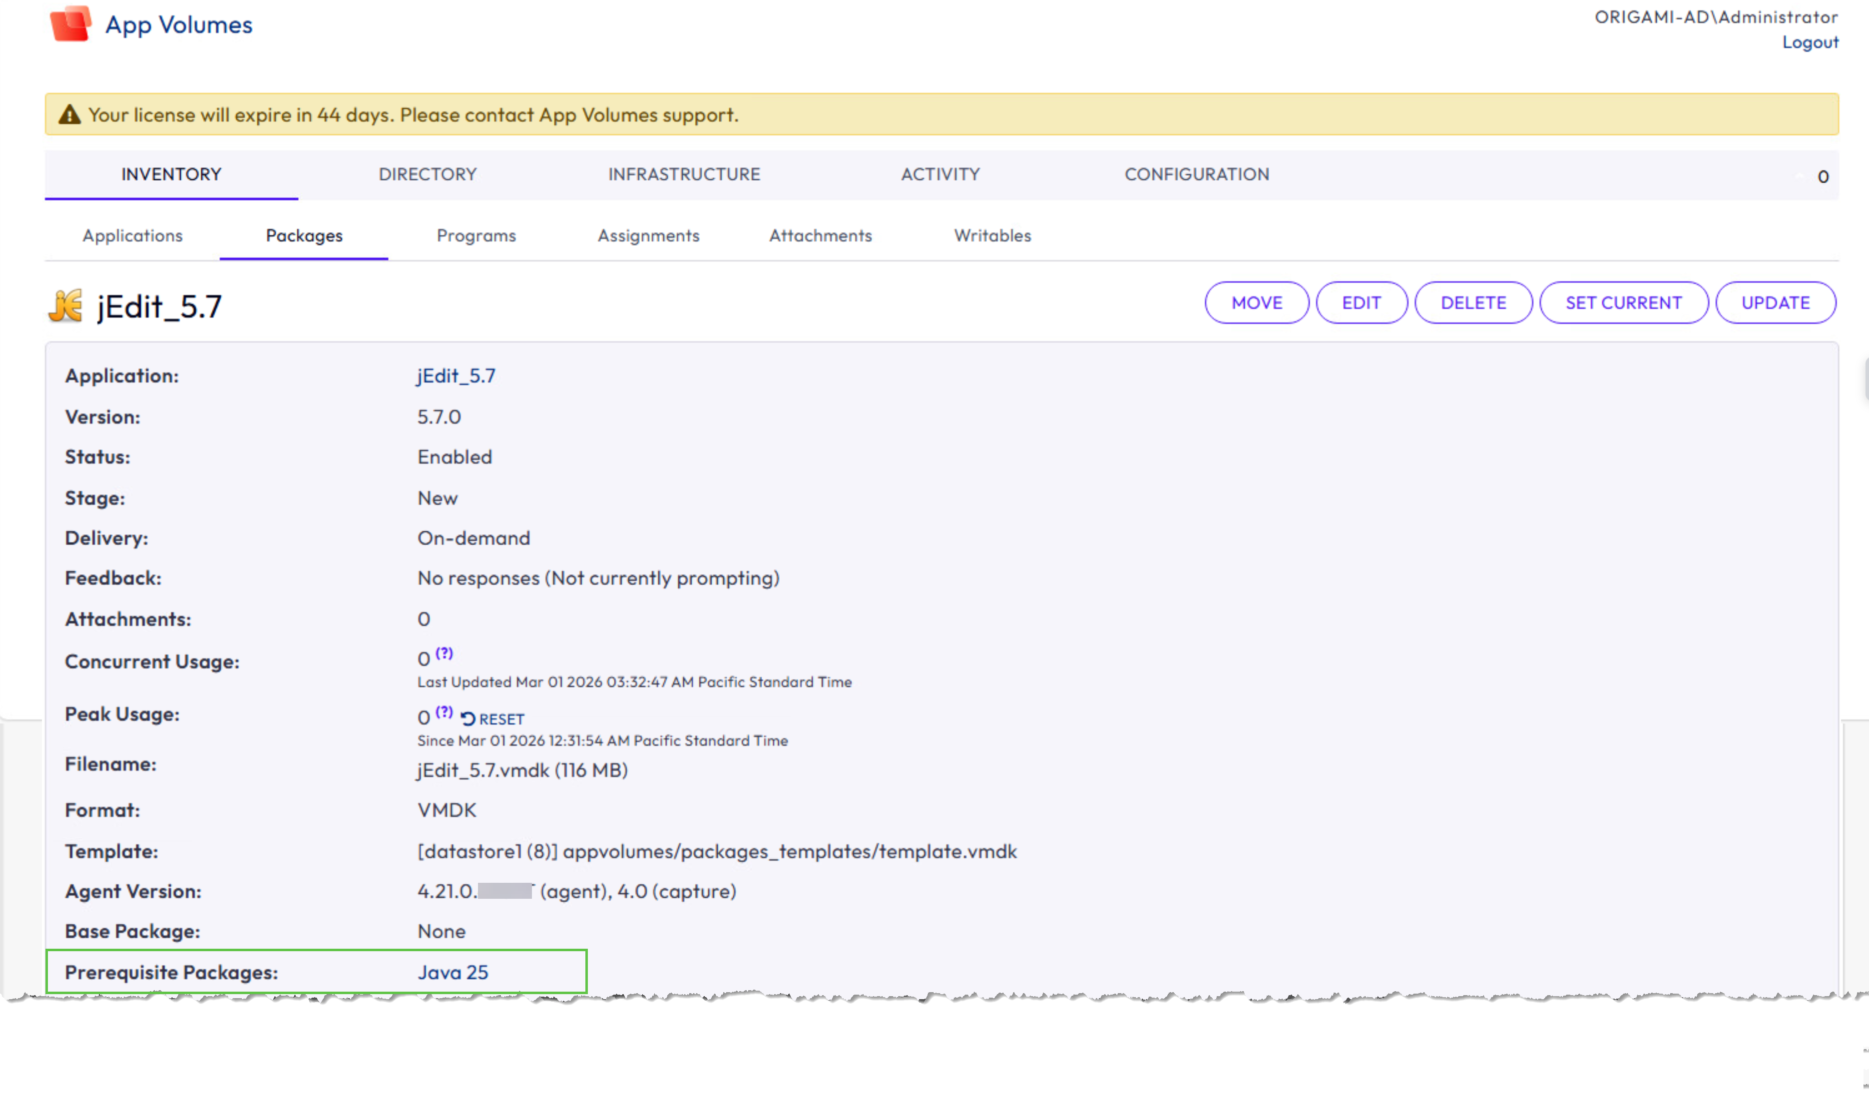The width and height of the screenshot is (1869, 1099).
Task: Click the jEdit_5.7 page heading
Action: coord(159,306)
